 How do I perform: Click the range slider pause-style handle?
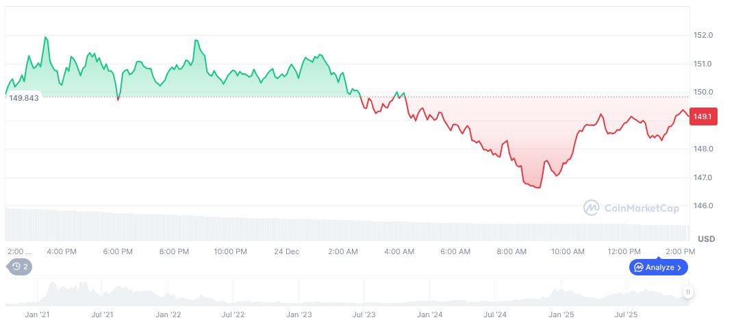pos(688,292)
